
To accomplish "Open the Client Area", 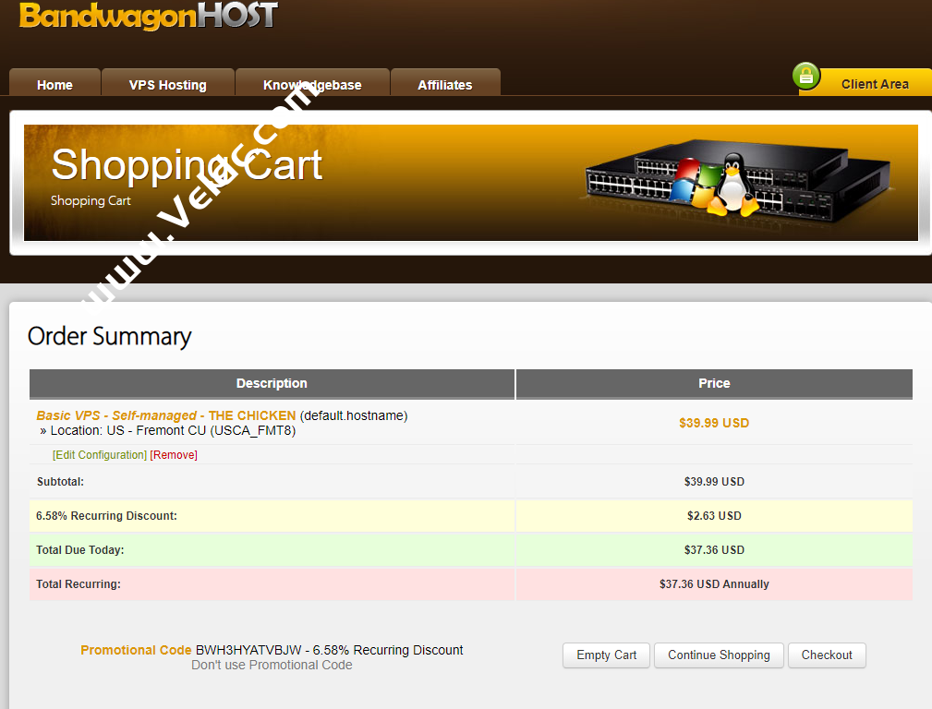I will pos(874,83).
